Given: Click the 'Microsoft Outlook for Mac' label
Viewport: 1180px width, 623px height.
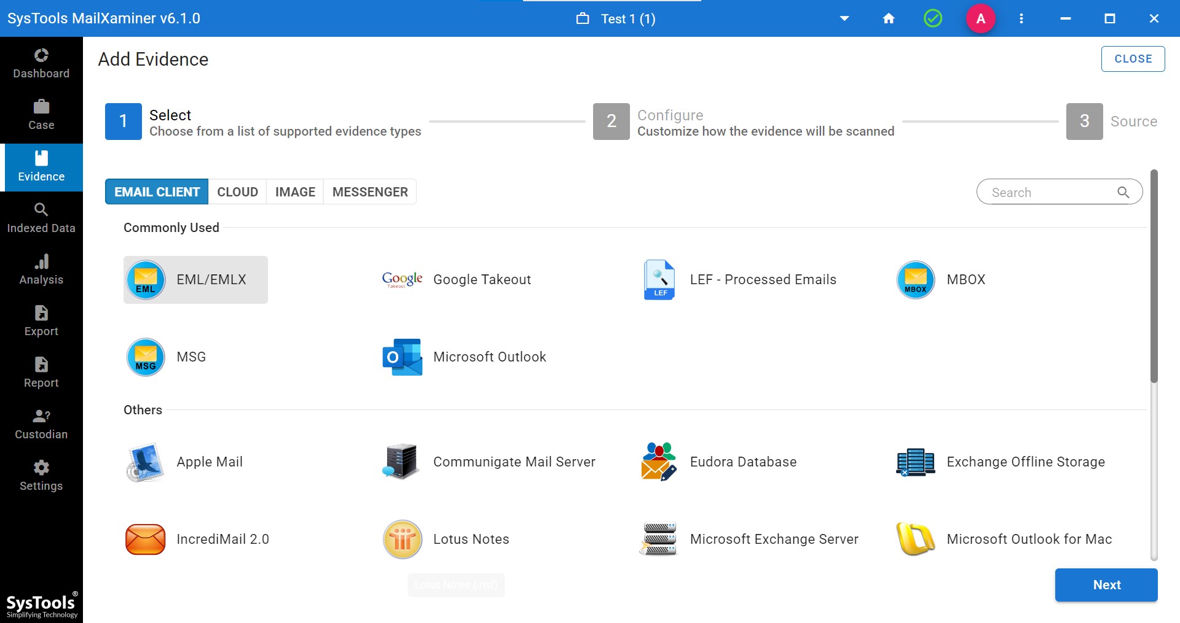Looking at the screenshot, I should [x=1029, y=540].
